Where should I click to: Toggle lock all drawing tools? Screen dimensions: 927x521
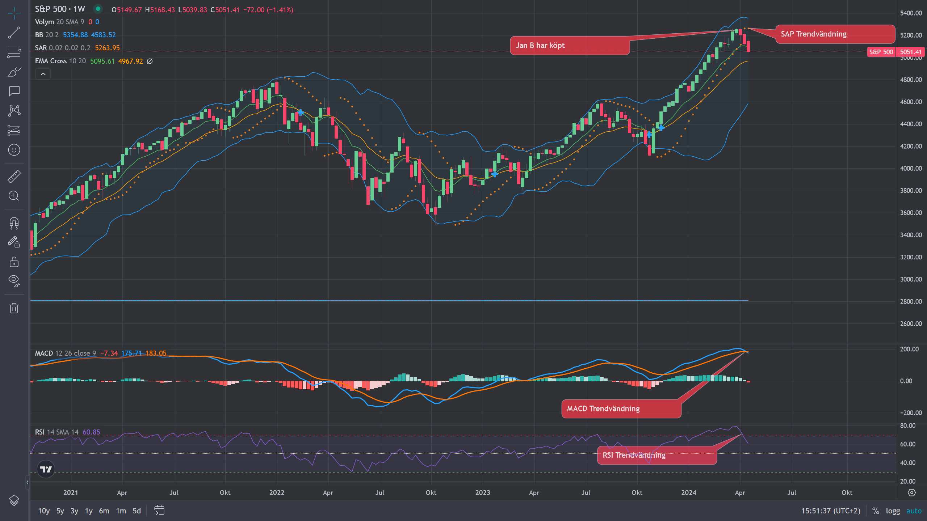tap(14, 262)
